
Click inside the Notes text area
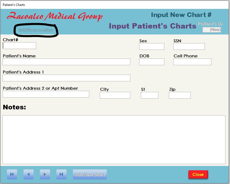114,140
